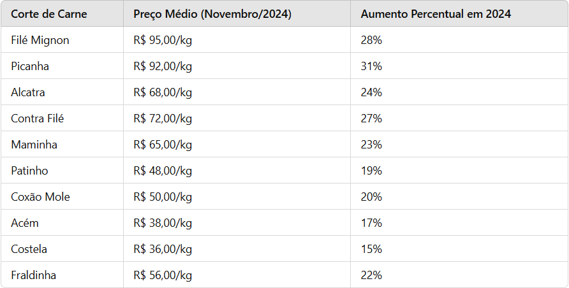Viewport: 569px width, 288px height.
Task: Select the 15% increase cell
Action: [x=371, y=249]
